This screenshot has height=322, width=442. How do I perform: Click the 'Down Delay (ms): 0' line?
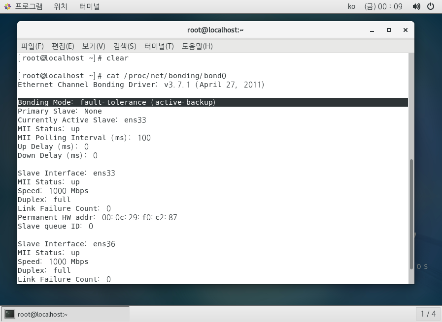58,155
